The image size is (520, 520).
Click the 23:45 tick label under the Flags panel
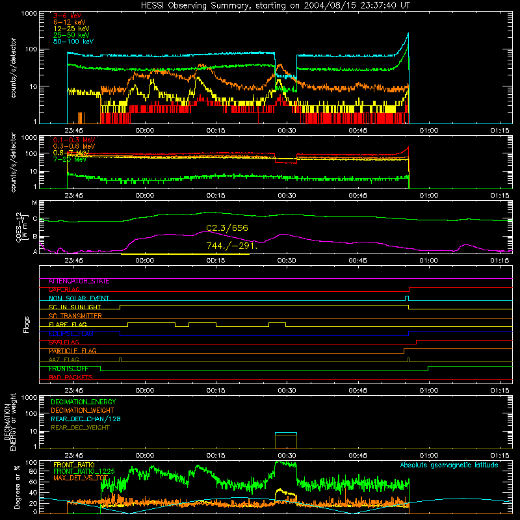click(x=73, y=391)
